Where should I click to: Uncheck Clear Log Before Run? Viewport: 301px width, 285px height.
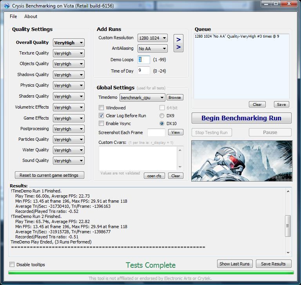click(x=101, y=115)
